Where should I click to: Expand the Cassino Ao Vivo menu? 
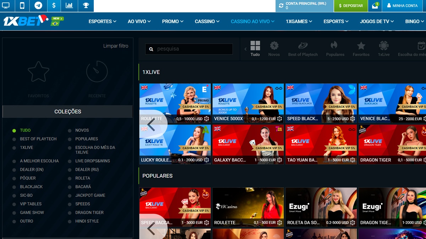(x=252, y=21)
